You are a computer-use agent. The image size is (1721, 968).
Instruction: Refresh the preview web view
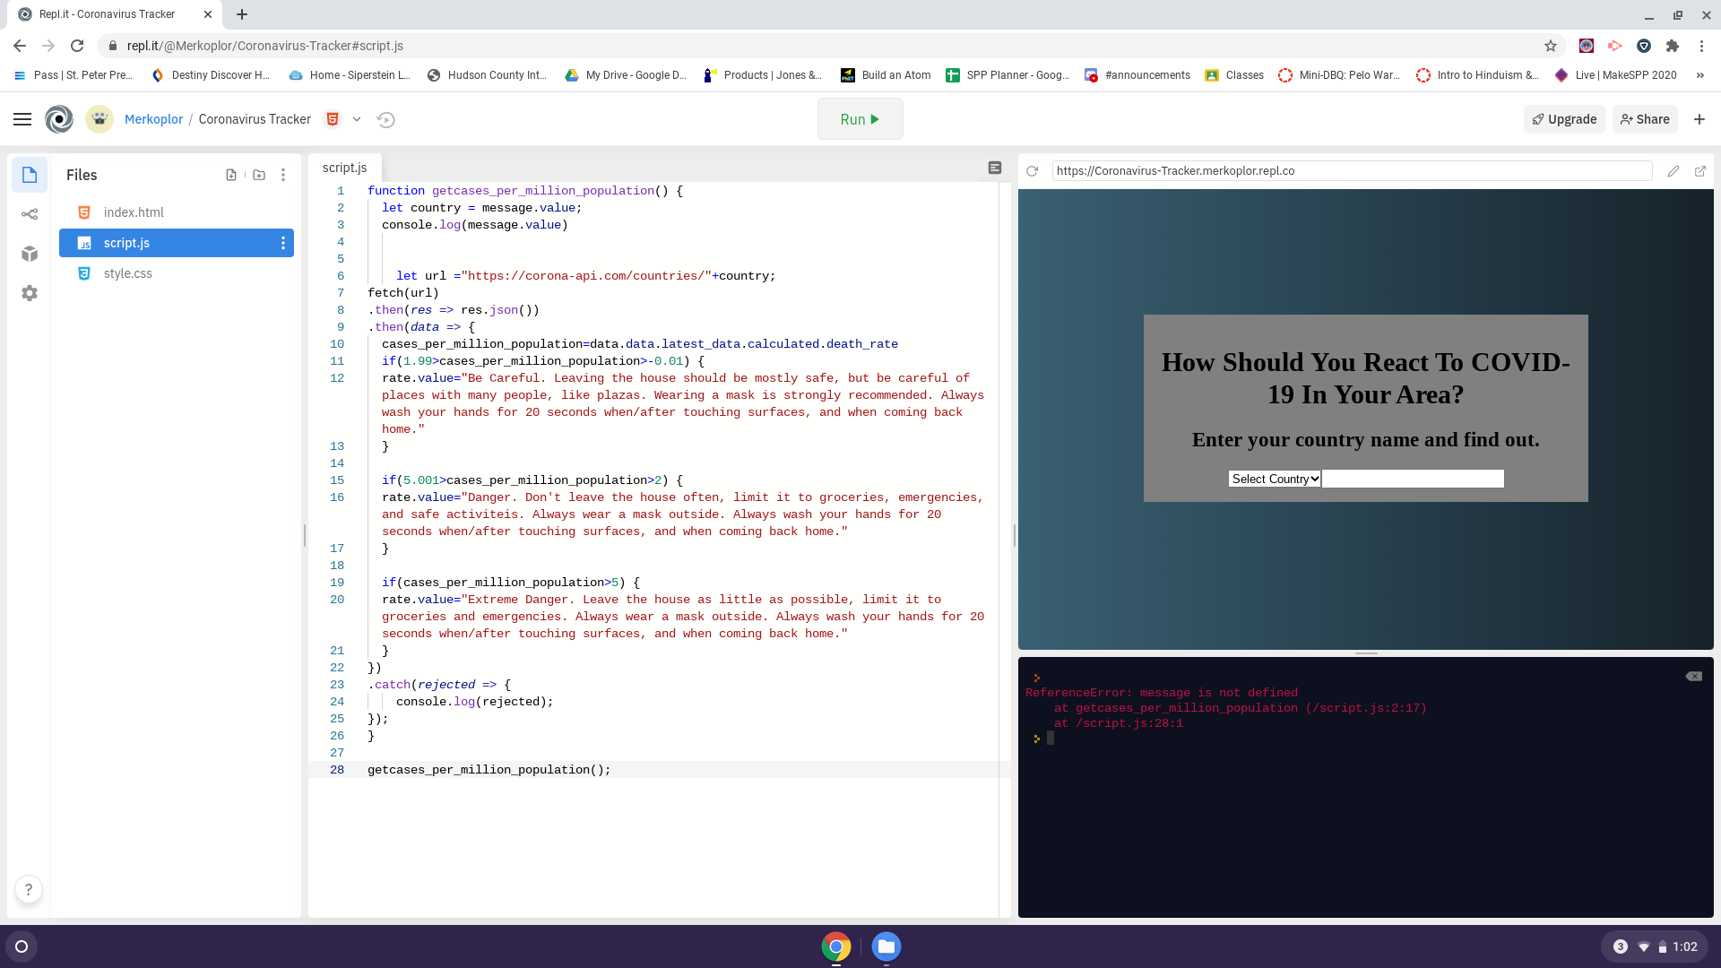[x=1033, y=171]
